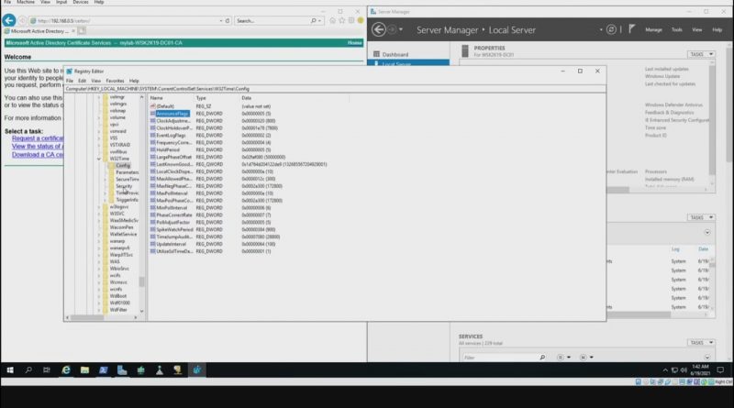Expand the VSS registry key

[x=99, y=138]
